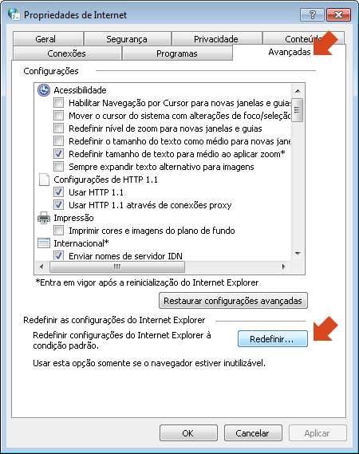Click the Internacional category icon
The image size is (359, 454).
pyautogui.click(x=44, y=243)
